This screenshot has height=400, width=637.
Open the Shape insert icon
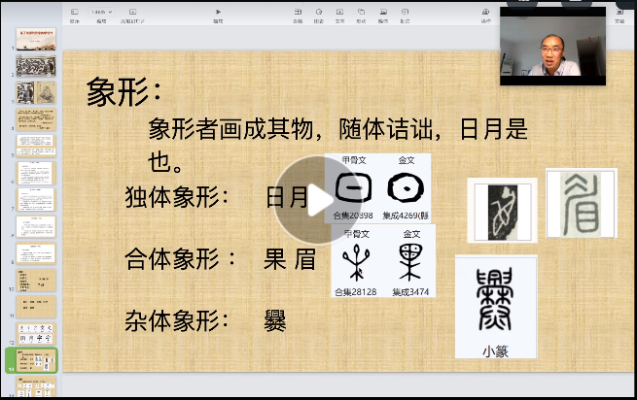(x=361, y=14)
